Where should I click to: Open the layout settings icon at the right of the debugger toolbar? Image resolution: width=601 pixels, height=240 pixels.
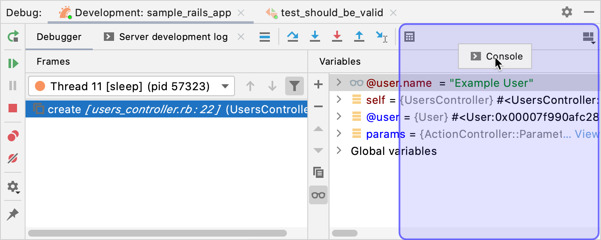click(x=588, y=37)
